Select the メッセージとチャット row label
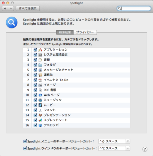 click(59, 70)
